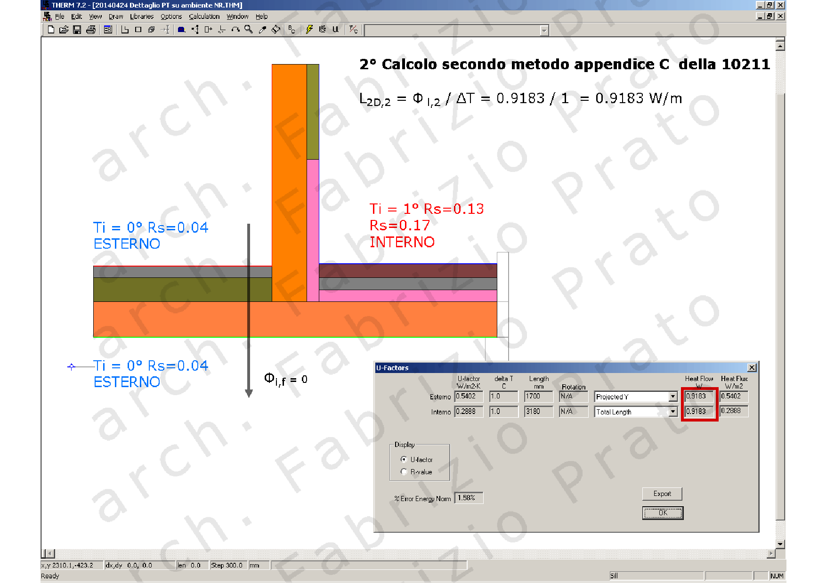Click the 'Ready' status bar text
The width and height of the screenshot is (826, 584).
[50, 576]
